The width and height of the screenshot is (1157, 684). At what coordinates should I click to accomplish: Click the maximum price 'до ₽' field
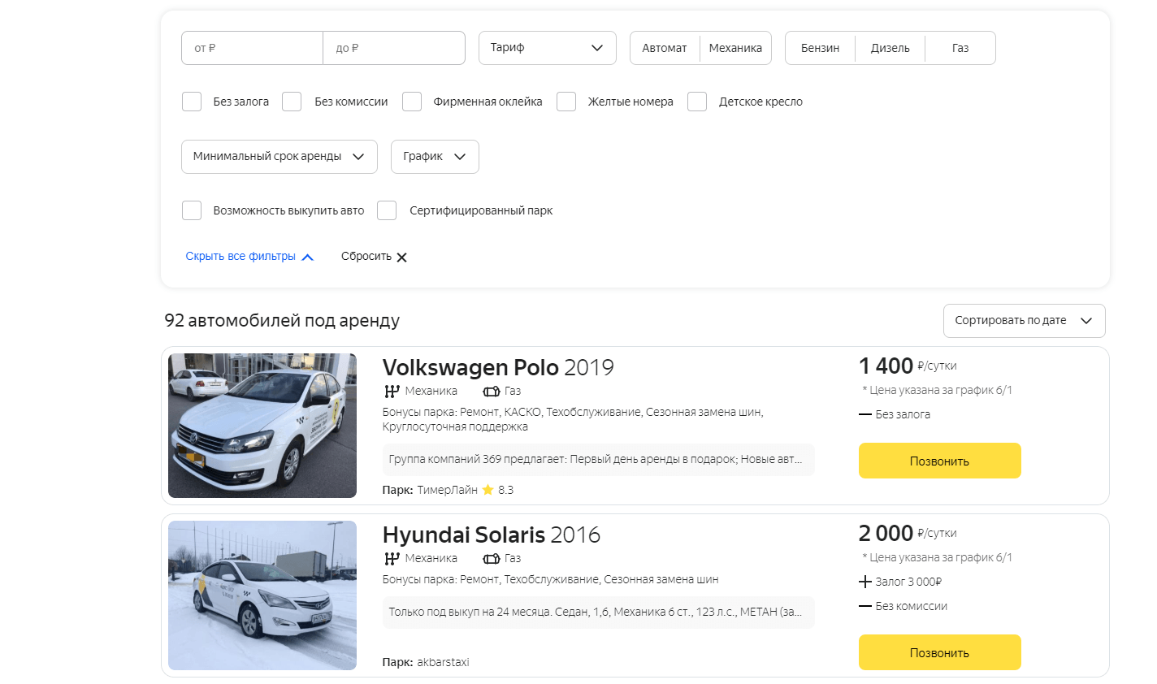pos(394,48)
